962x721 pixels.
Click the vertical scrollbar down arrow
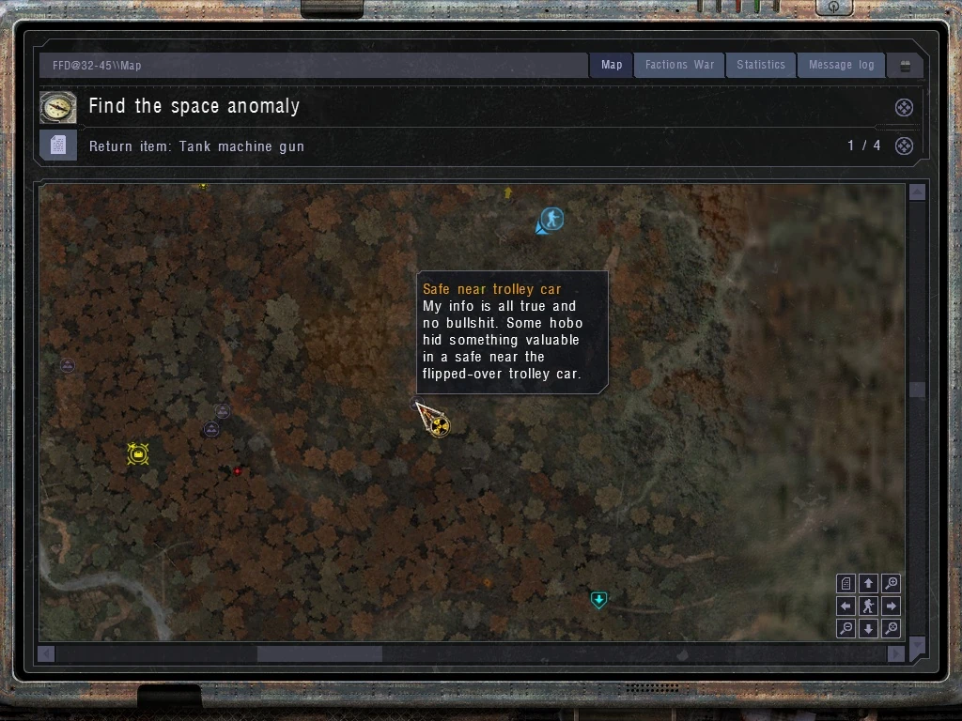coord(917,645)
